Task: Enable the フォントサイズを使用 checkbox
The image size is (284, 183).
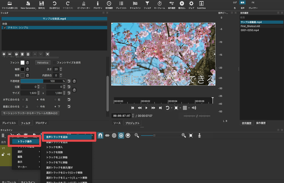Action: pos(54,63)
